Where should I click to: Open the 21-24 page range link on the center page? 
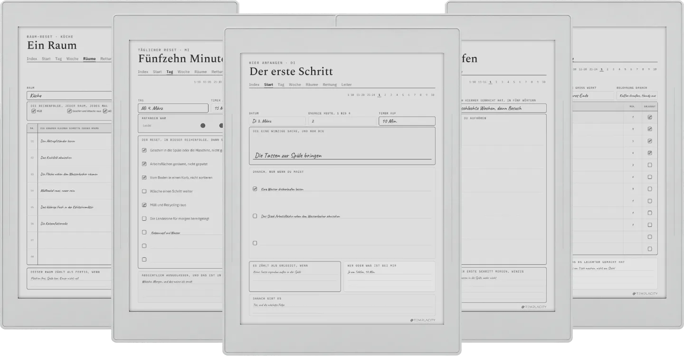point(371,95)
